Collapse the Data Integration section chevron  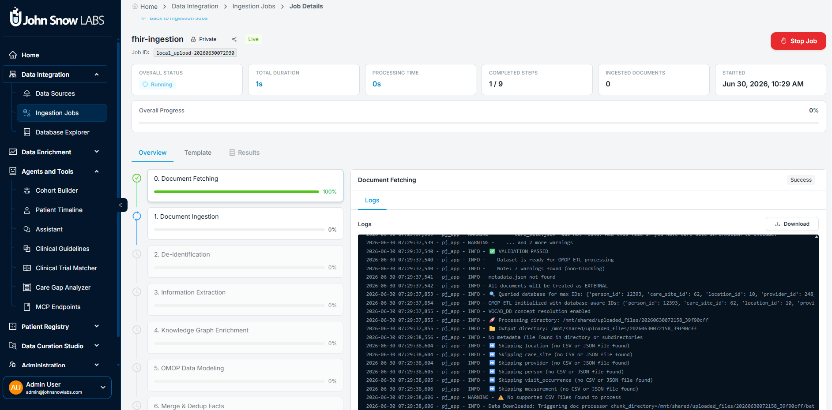[x=97, y=75]
